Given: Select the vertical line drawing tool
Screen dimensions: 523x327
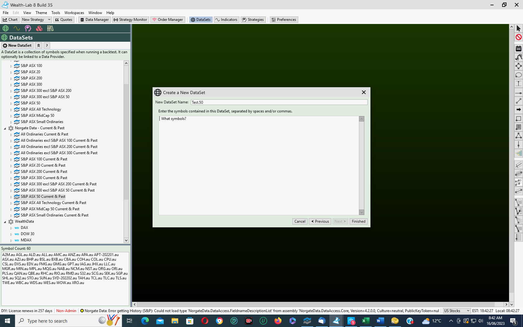Looking at the screenshot, I should click(519, 145).
